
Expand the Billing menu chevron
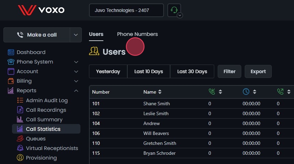(76, 81)
